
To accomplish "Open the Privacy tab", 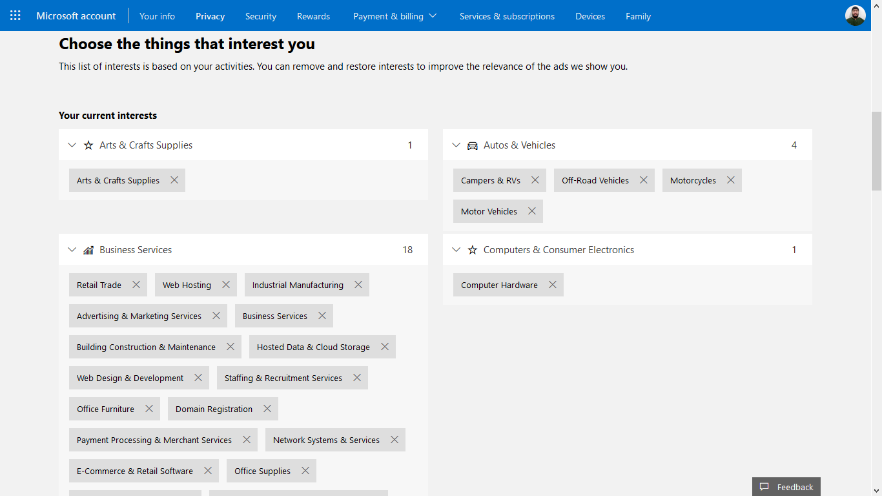I will [210, 16].
